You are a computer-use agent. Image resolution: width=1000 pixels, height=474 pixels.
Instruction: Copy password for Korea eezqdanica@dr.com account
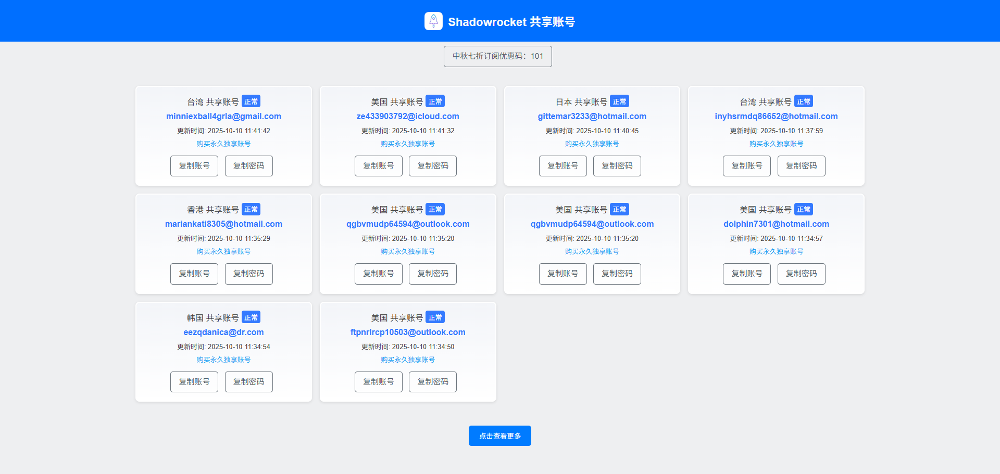(x=248, y=382)
